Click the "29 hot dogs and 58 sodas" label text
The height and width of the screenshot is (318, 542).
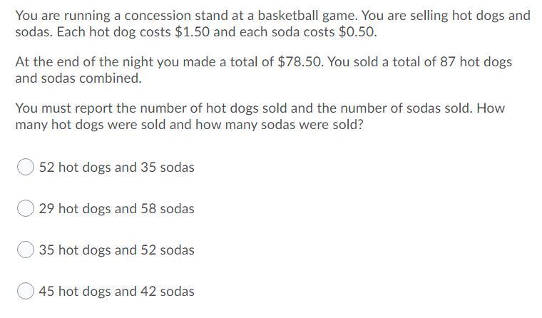coord(116,209)
